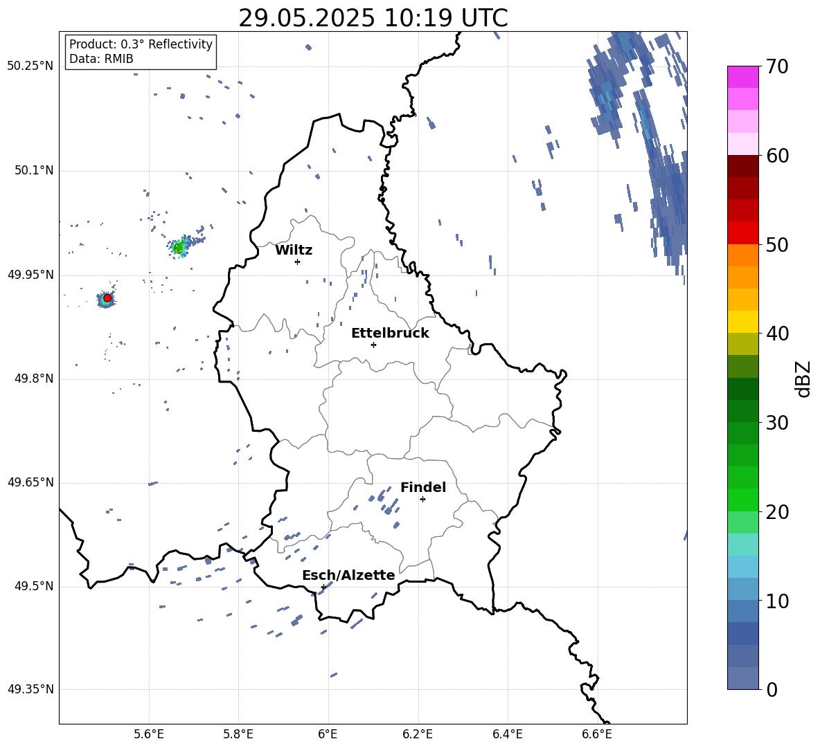Select the Findel station label
820x748 pixels.
click(x=423, y=487)
